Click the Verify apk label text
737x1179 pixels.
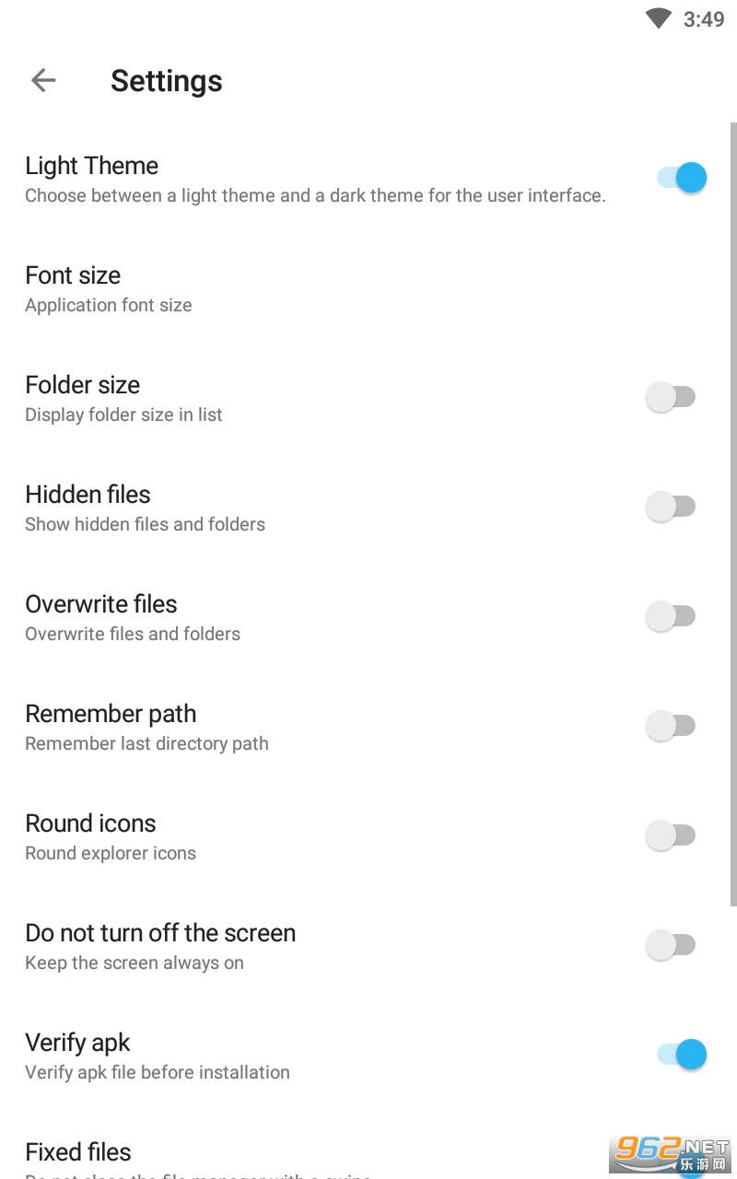click(78, 1043)
